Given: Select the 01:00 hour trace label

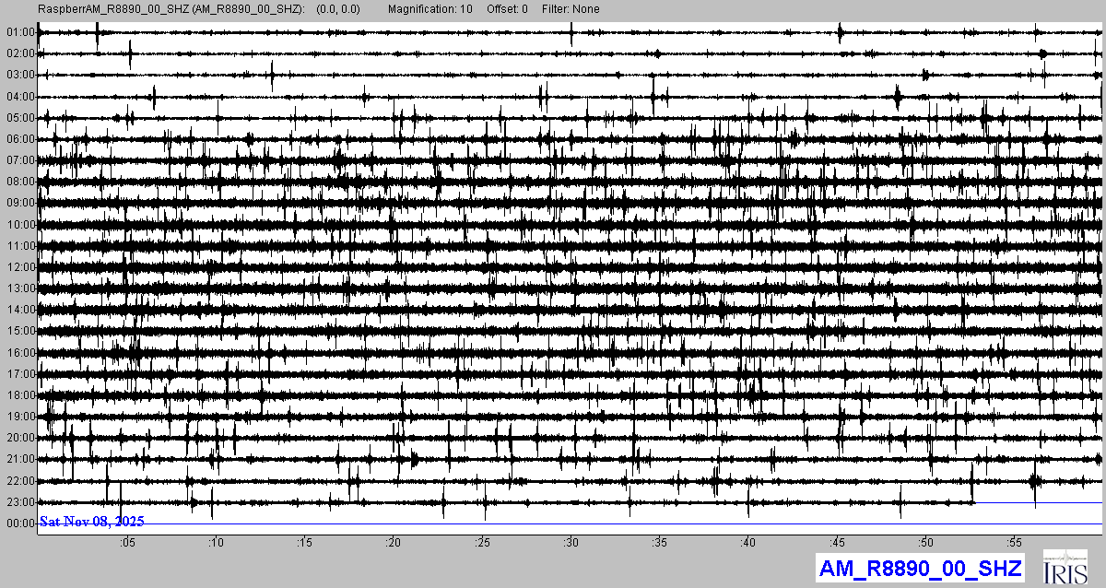Looking at the screenshot, I should 19,32.
